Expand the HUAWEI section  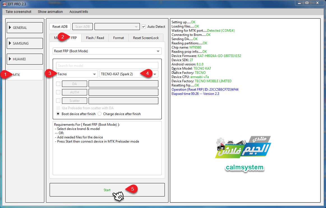point(25,59)
